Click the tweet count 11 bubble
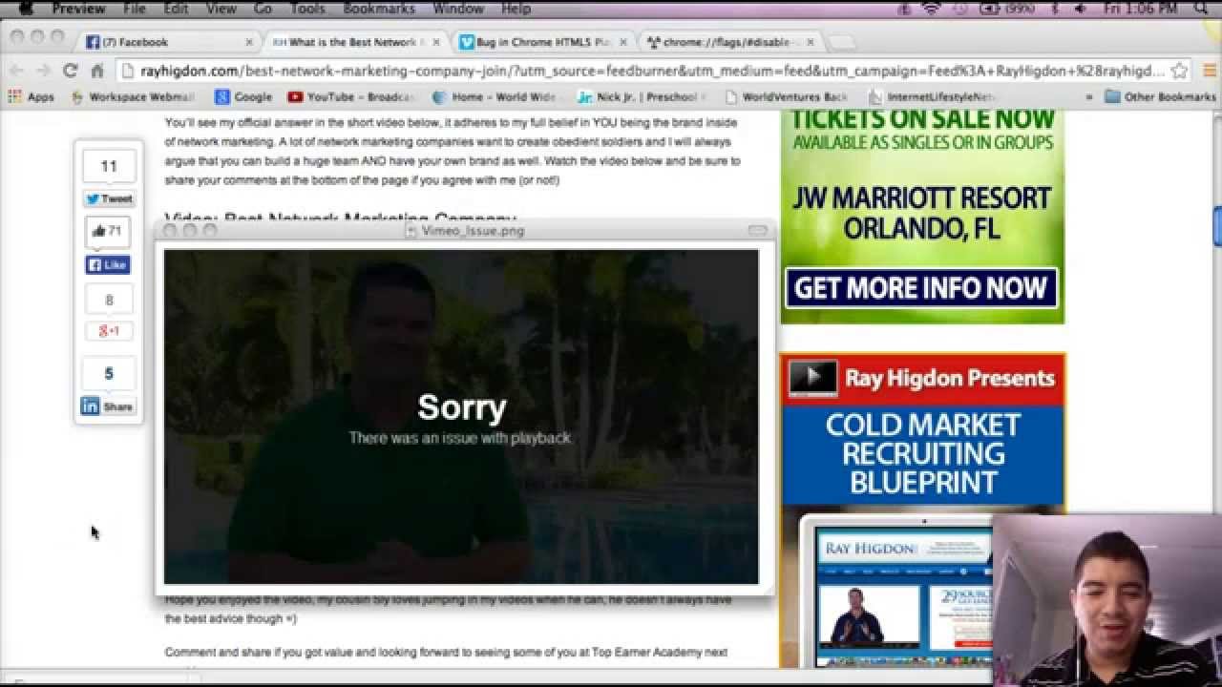This screenshot has height=687, width=1222. [x=109, y=166]
